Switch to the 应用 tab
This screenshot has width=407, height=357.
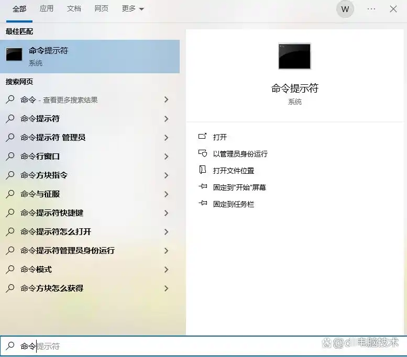tap(47, 9)
